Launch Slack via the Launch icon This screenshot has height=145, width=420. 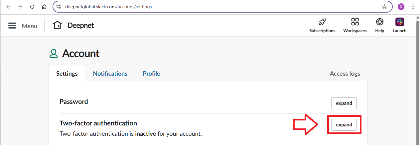(x=399, y=22)
